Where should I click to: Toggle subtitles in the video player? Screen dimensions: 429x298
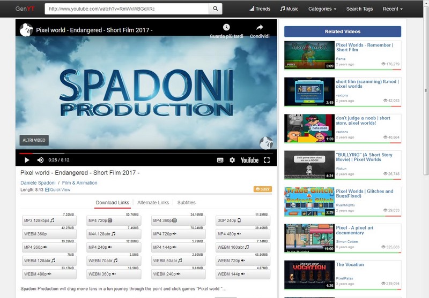coord(220,160)
